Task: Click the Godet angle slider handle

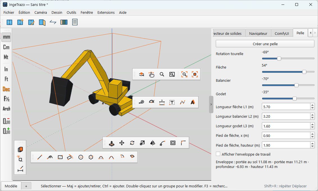Action: 295,99
